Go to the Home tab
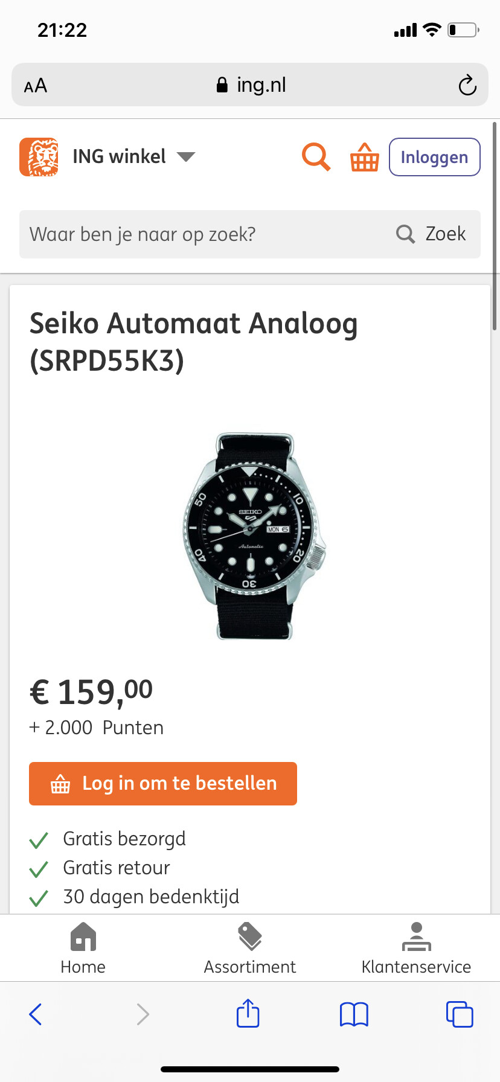The width and height of the screenshot is (500, 1082). click(x=83, y=949)
